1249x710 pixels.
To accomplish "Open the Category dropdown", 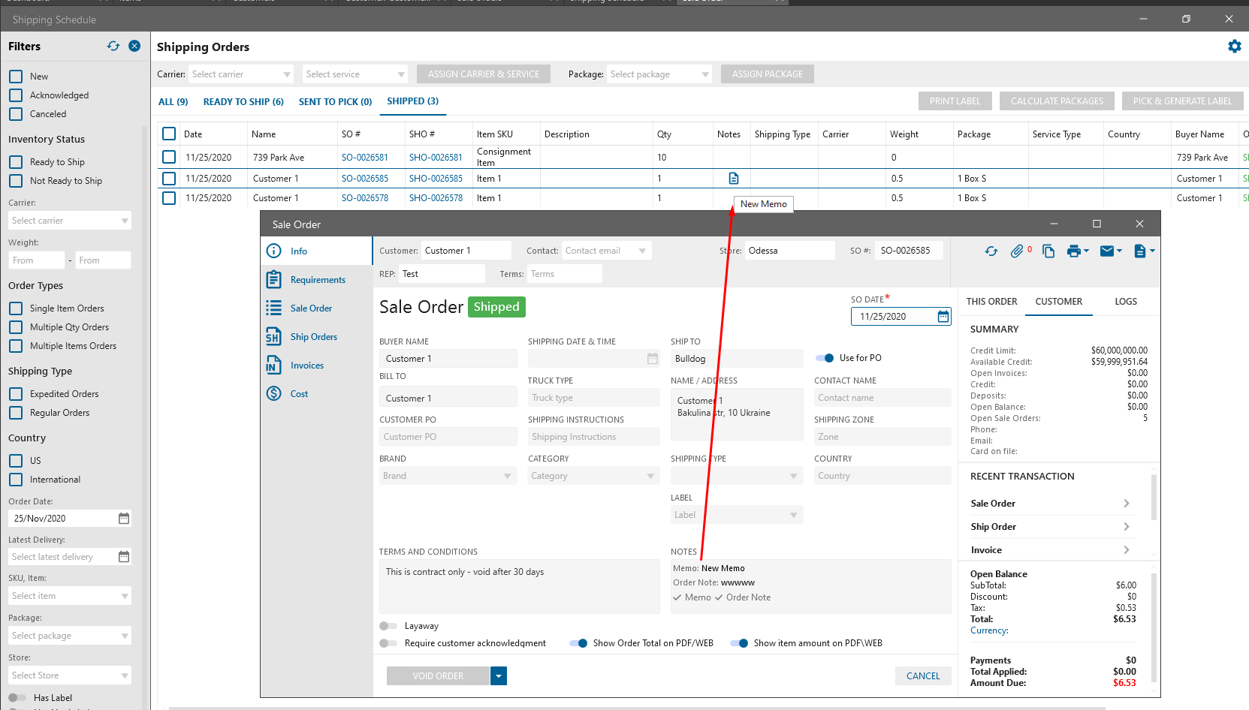I will [x=593, y=476].
